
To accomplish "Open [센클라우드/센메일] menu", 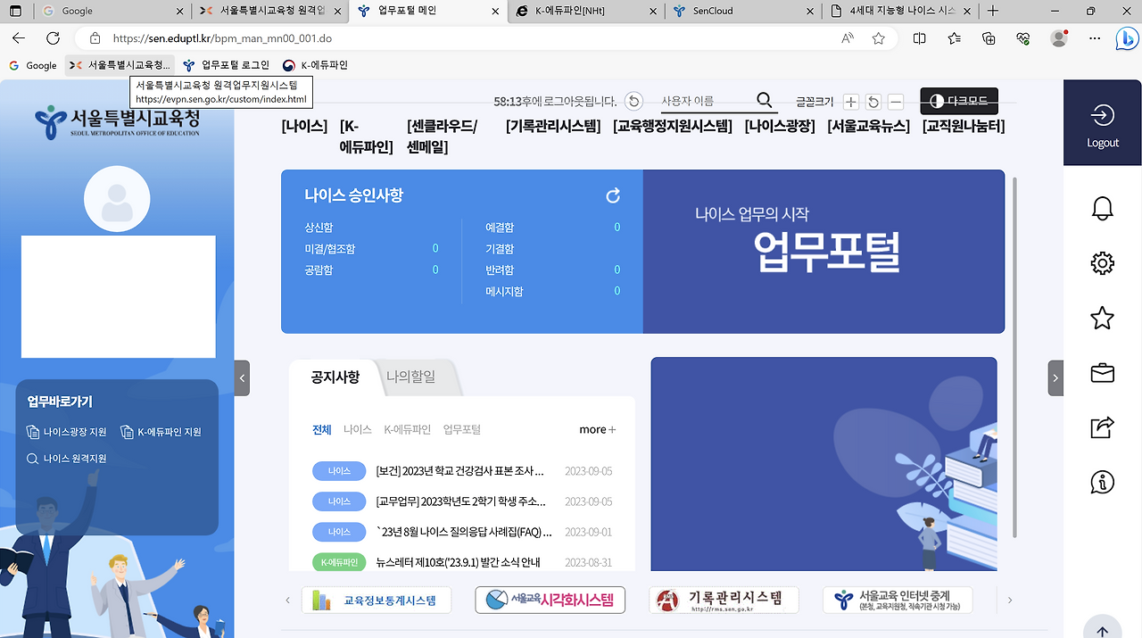I will point(442,137).
